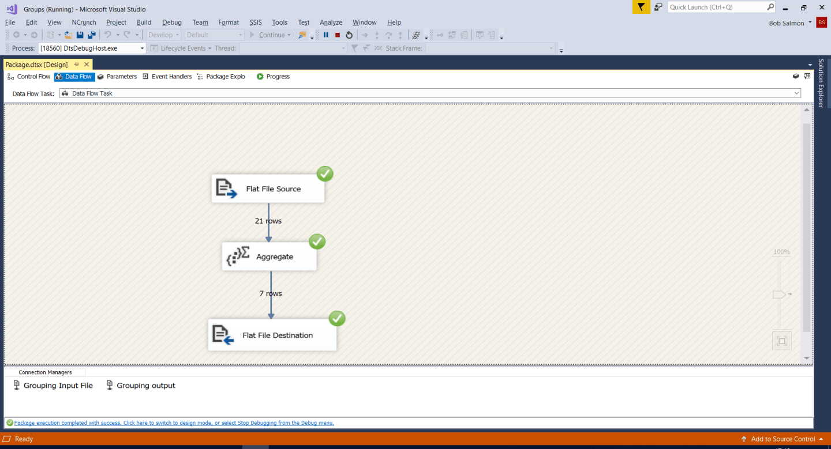The image size is (831, 449).
Task: Open the NCrunch menu
Action: coord(84,22)
